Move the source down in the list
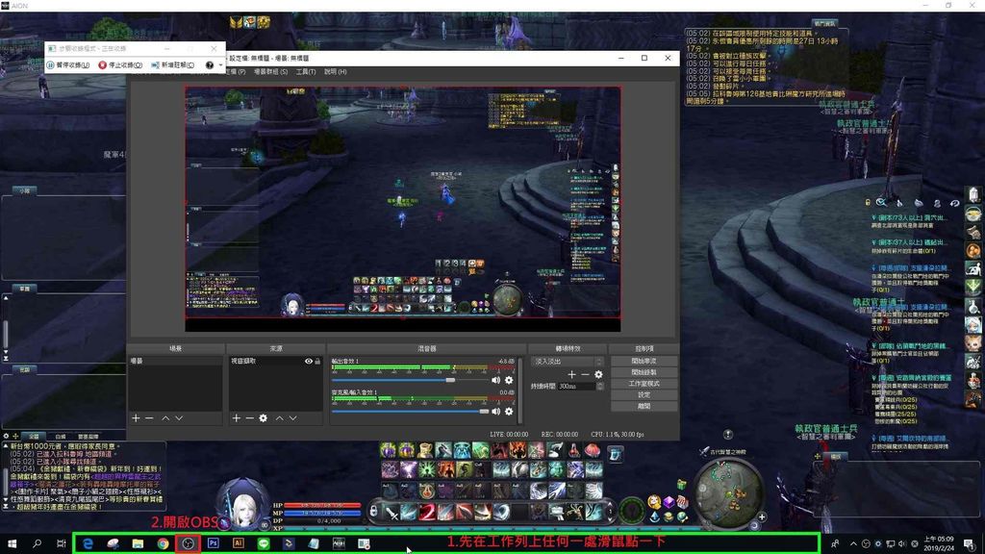The image size is (985, 554). pyautogui.click(x=292, y=417)
